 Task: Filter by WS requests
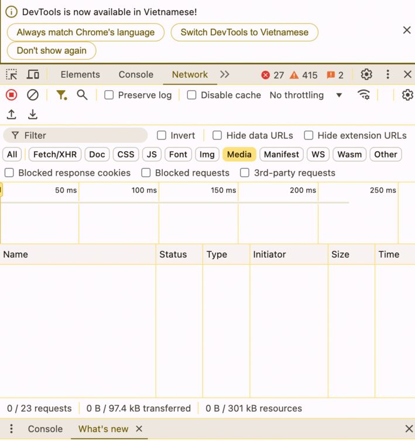pos(318,155)
